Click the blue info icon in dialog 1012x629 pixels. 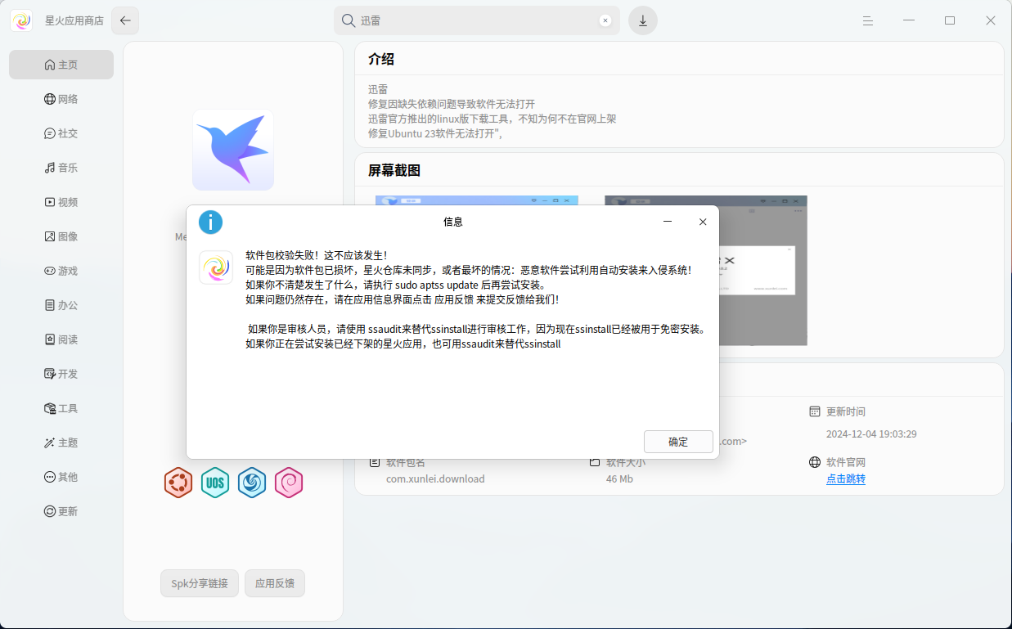[211, 222]
